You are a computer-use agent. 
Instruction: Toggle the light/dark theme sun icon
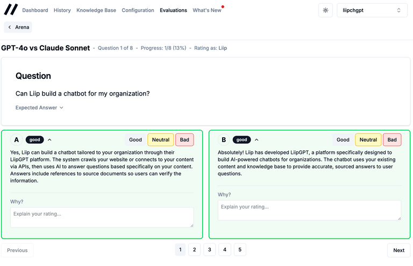pos(325,10)
